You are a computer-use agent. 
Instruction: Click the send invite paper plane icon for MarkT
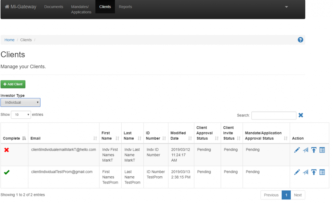click(x=305, y=150)
